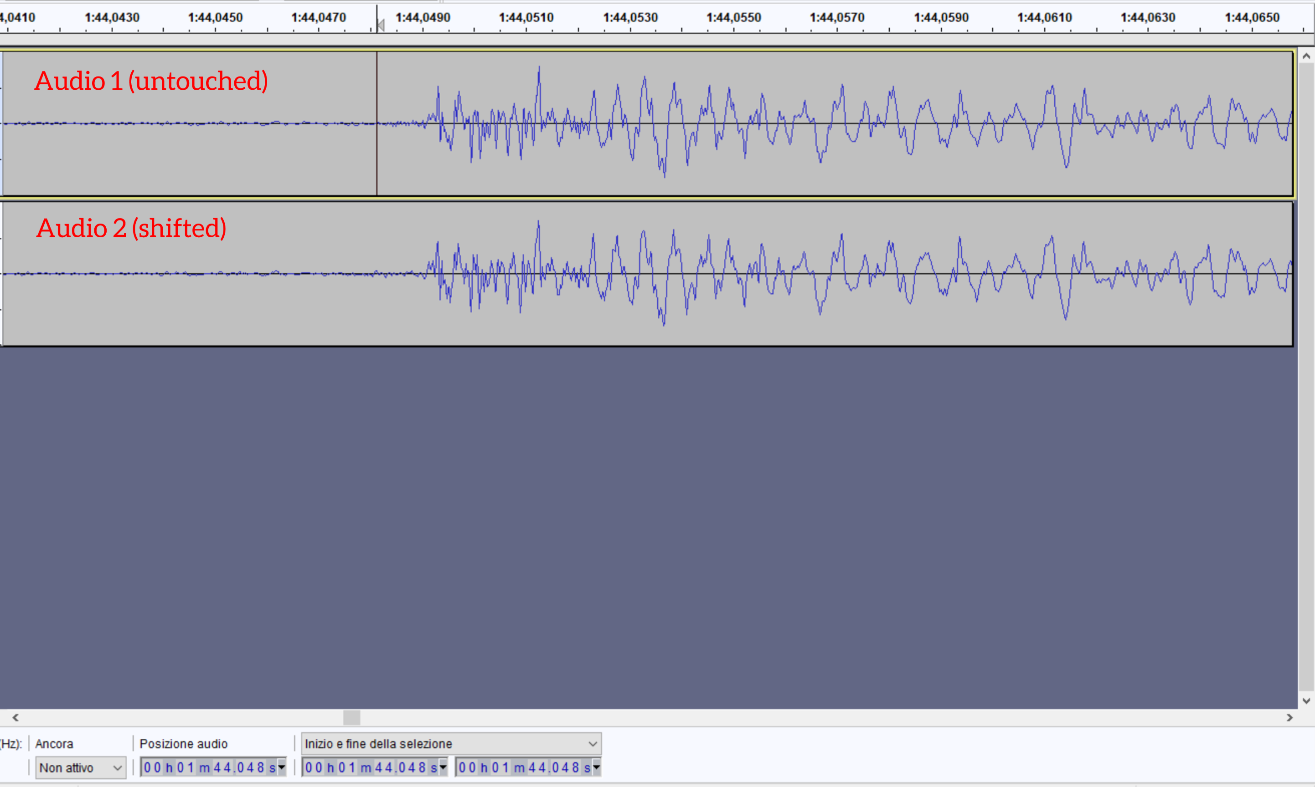Click the vertical scrollbar down arrow
Image resolution: width=1315 pixels, height=787 pixels.
(x=1306, y=701)
